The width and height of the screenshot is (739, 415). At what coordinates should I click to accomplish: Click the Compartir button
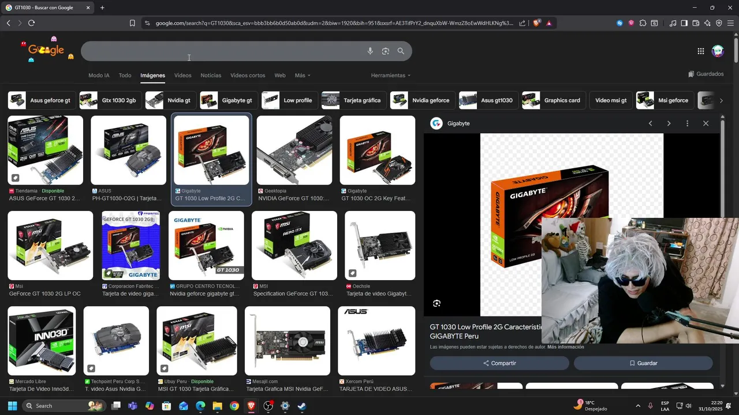coord(499,363)
